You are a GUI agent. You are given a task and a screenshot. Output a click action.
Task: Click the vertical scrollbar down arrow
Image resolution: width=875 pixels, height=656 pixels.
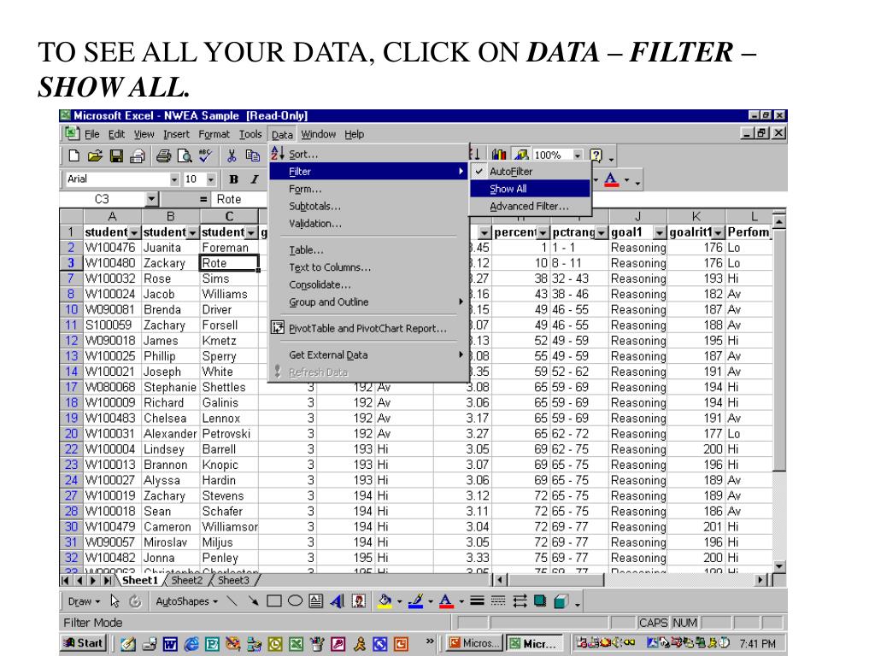click(779, 566)
